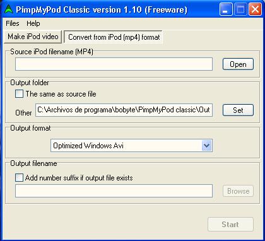
Task: Click the green PimpMyPod title bar icon
Action: click(8, 9)
